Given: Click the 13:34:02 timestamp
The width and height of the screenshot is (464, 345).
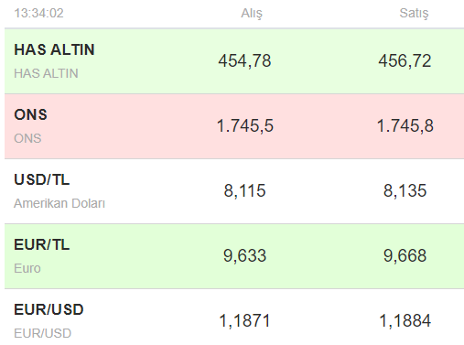Looking at the screenshot, I should pyautogui.click(x=38, y=13).
